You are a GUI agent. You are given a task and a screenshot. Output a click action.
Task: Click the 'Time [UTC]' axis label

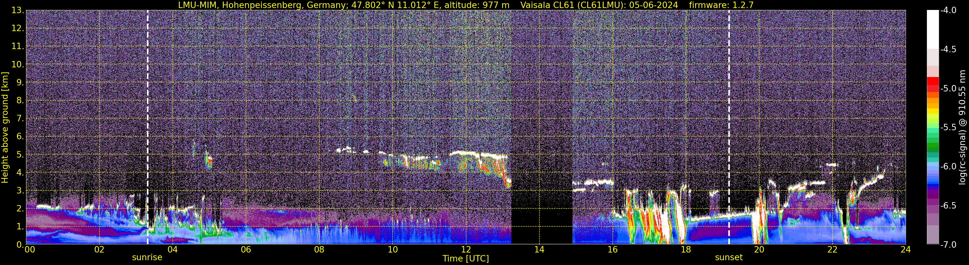pyautogui.click(x=466, y=258)
